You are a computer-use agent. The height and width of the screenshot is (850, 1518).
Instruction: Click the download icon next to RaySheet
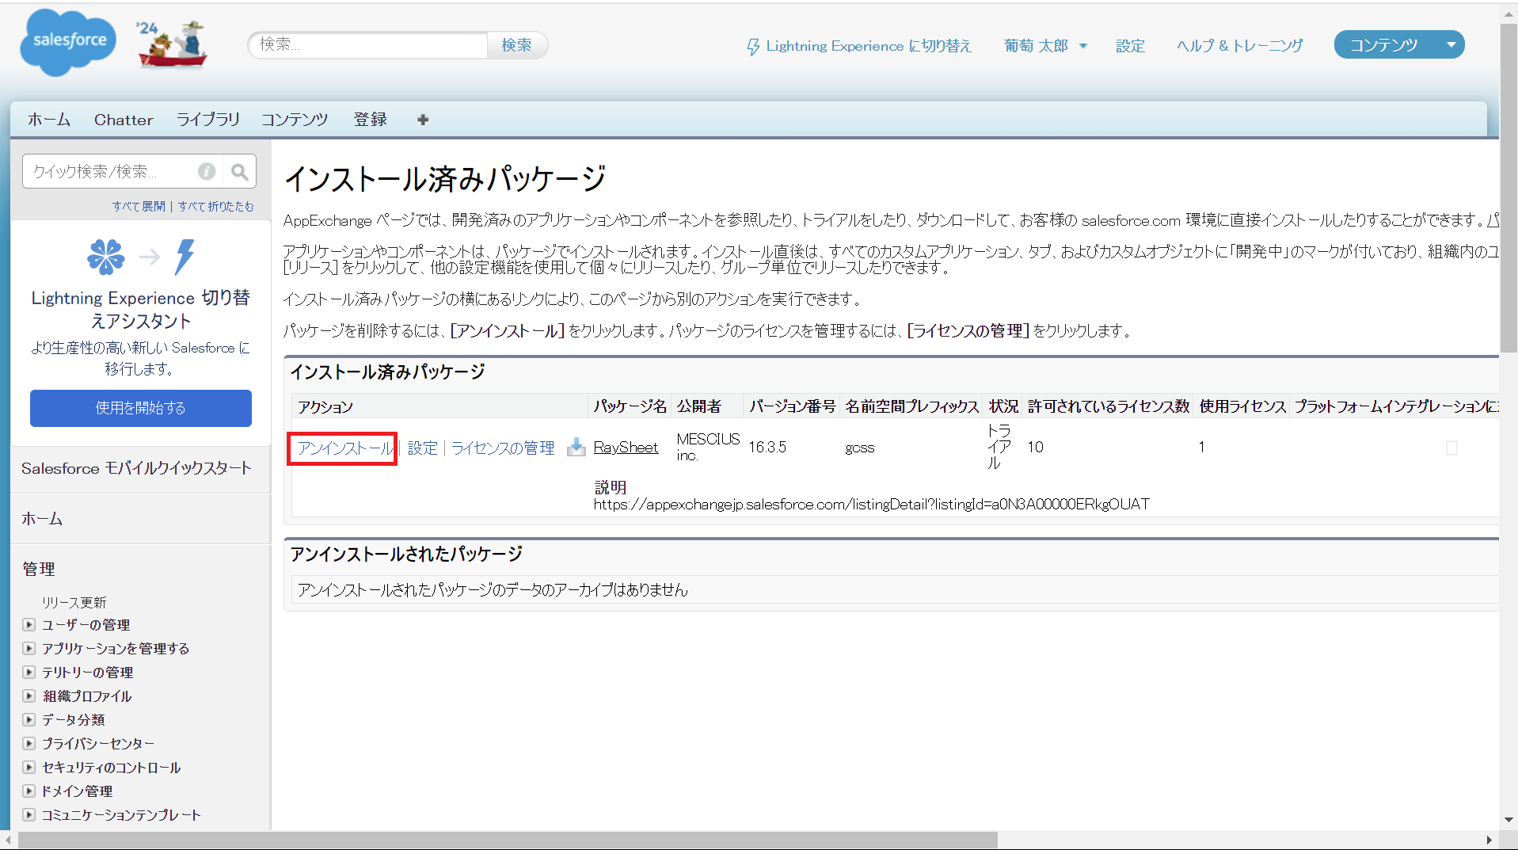(x=576, y=448)
